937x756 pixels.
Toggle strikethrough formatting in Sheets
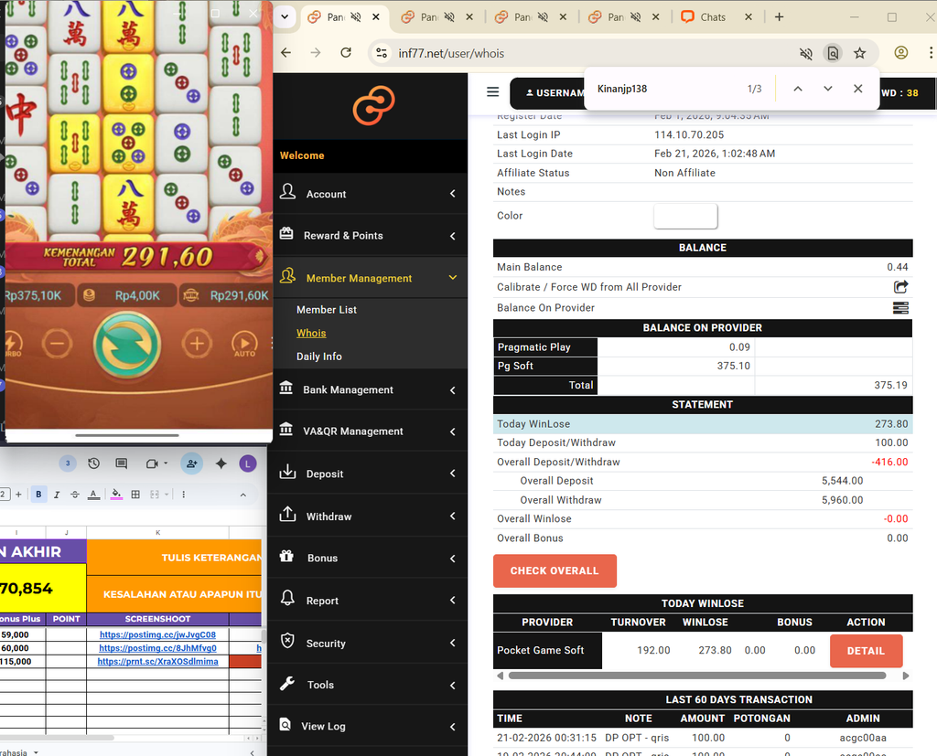coord(75,495)
